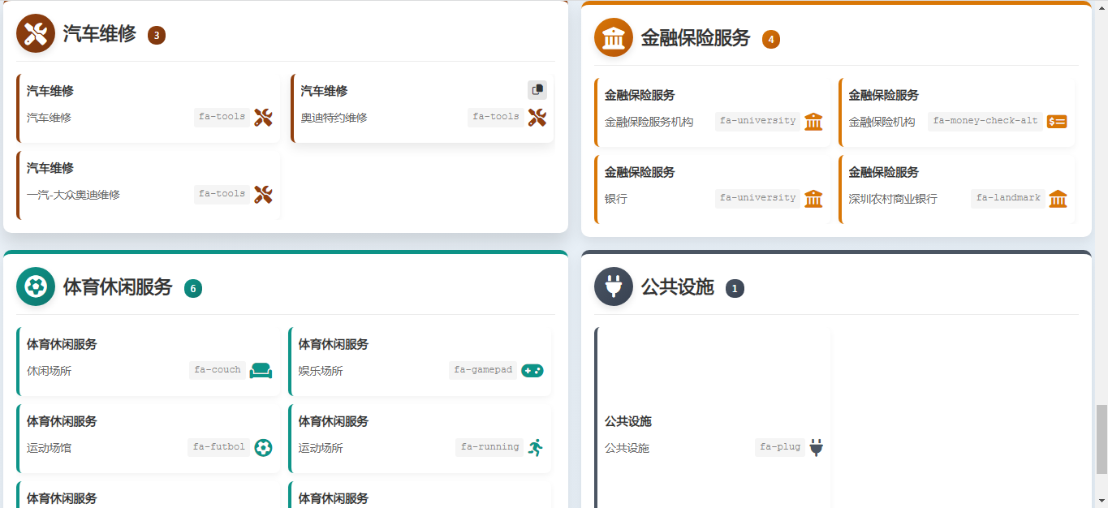Image resolution: width=1108 pixels, height=508 pixels.
Task: Click the count badge 3 next to 汽车维修
Action: point(157,35)
